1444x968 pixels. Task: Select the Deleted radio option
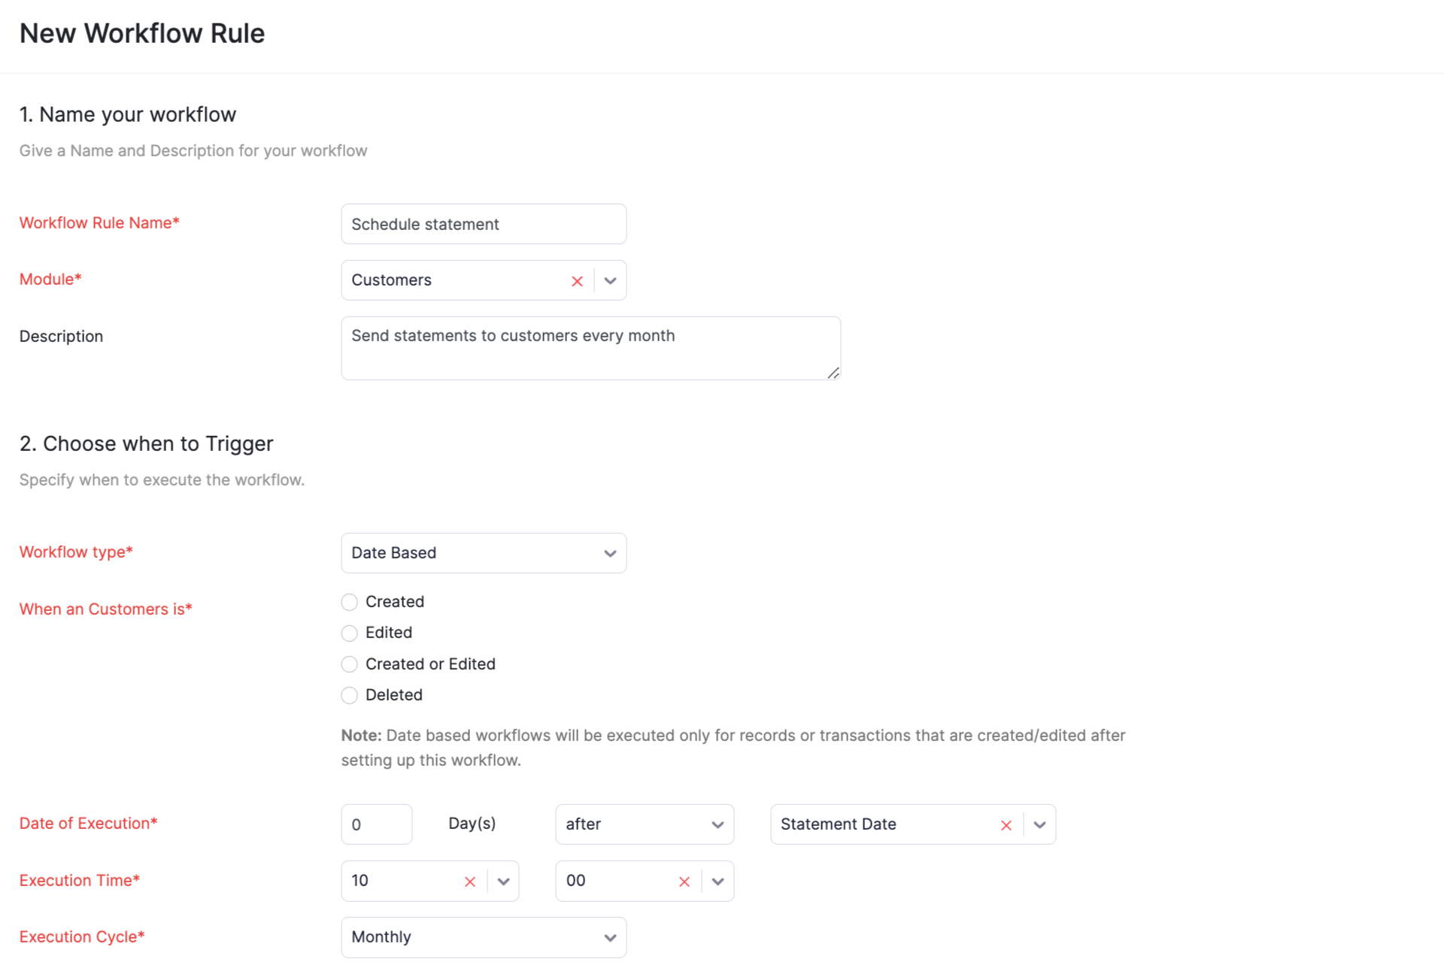(349, 695)
